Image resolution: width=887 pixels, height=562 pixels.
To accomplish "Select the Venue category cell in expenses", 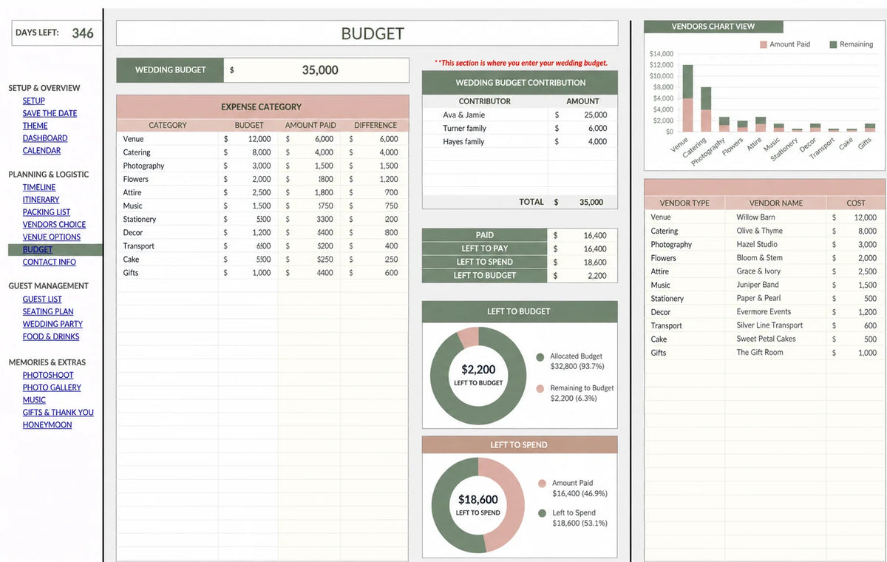I will tap(168, 139).
